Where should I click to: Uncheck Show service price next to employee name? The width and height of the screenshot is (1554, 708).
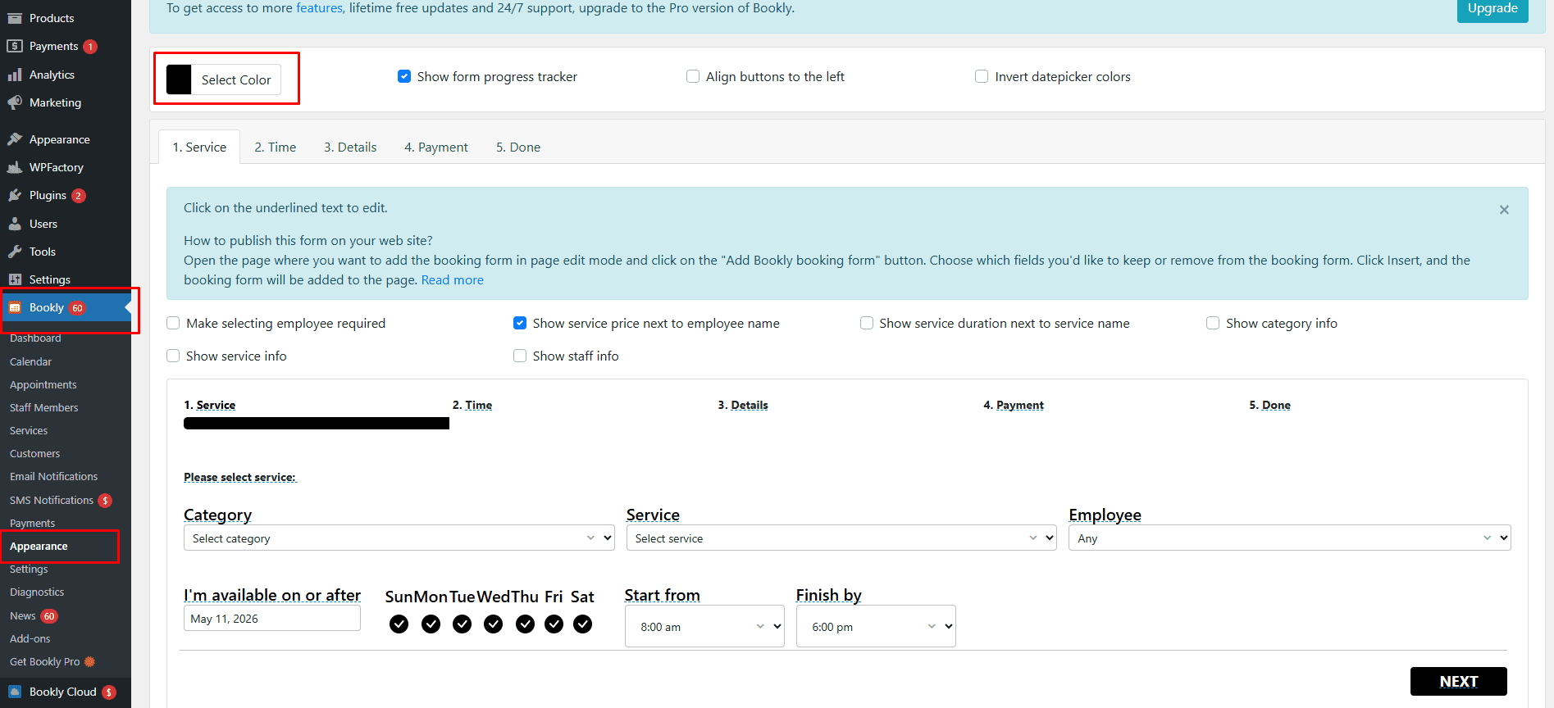[520, 323]
